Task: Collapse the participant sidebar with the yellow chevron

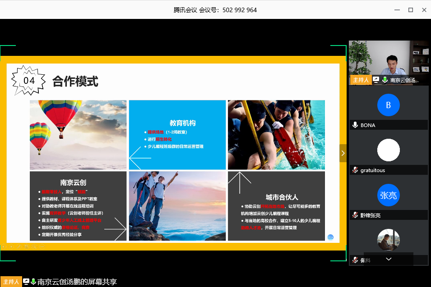Action: coord(343,153)
